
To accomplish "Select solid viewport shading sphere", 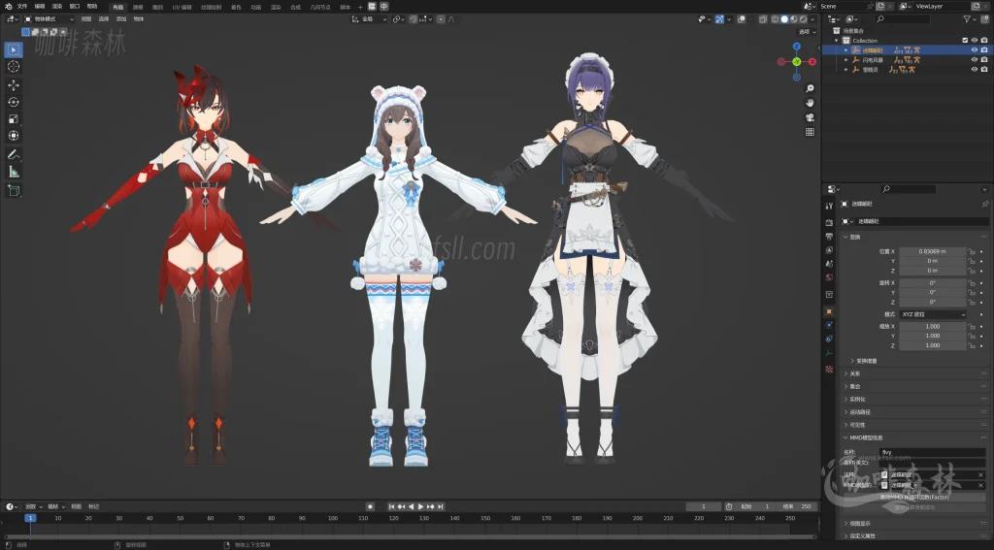I will 784,19.
